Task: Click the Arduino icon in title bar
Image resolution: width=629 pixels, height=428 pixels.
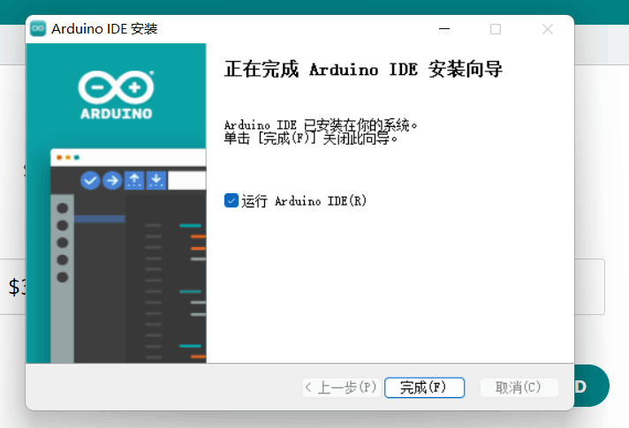Action: [39, 29]
